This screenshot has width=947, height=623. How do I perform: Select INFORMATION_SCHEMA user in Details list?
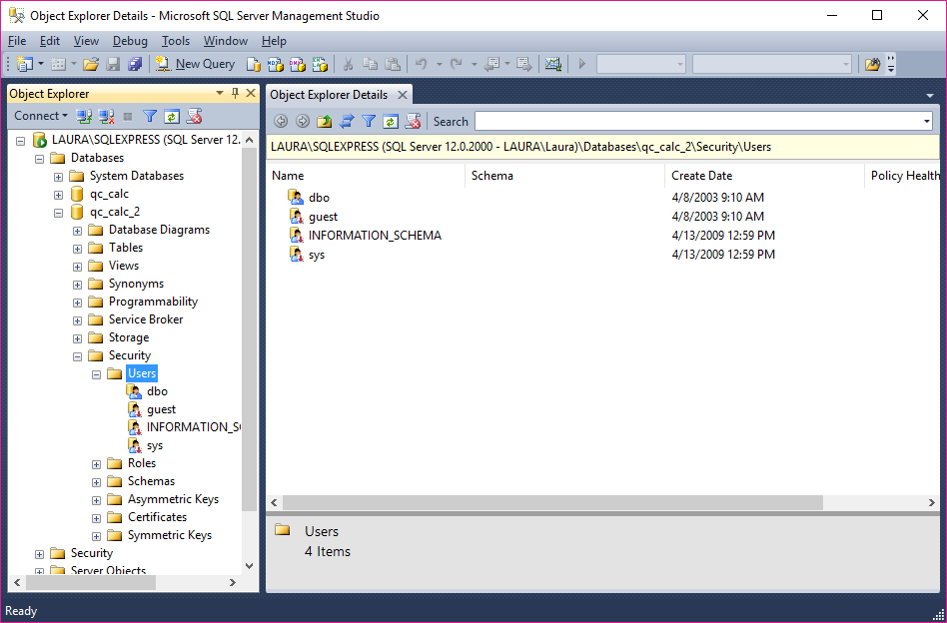pos(375,236)
